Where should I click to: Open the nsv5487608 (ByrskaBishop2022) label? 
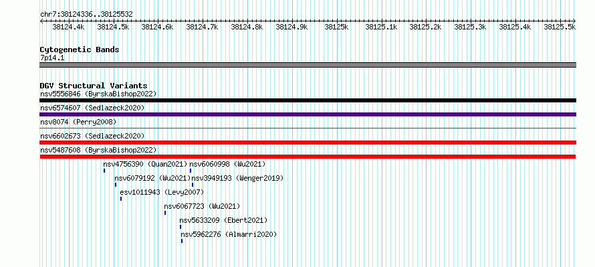[98, 150]
